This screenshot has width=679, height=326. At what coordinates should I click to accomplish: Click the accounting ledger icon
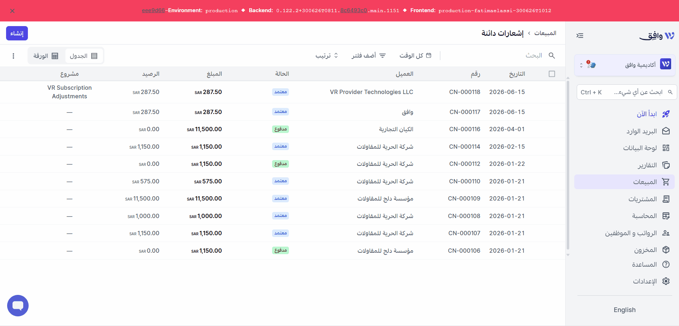pyautogui.click(x=666, y=216)
